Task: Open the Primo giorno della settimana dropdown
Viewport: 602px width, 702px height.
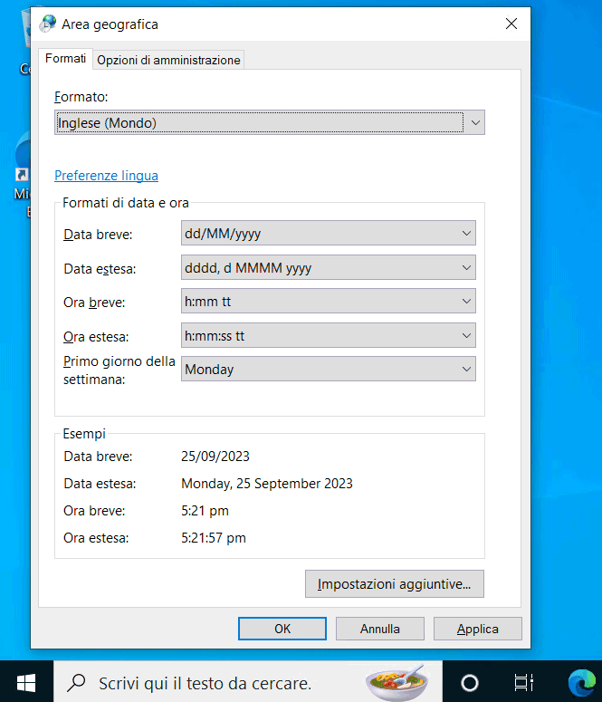Action: pos(328,369)
